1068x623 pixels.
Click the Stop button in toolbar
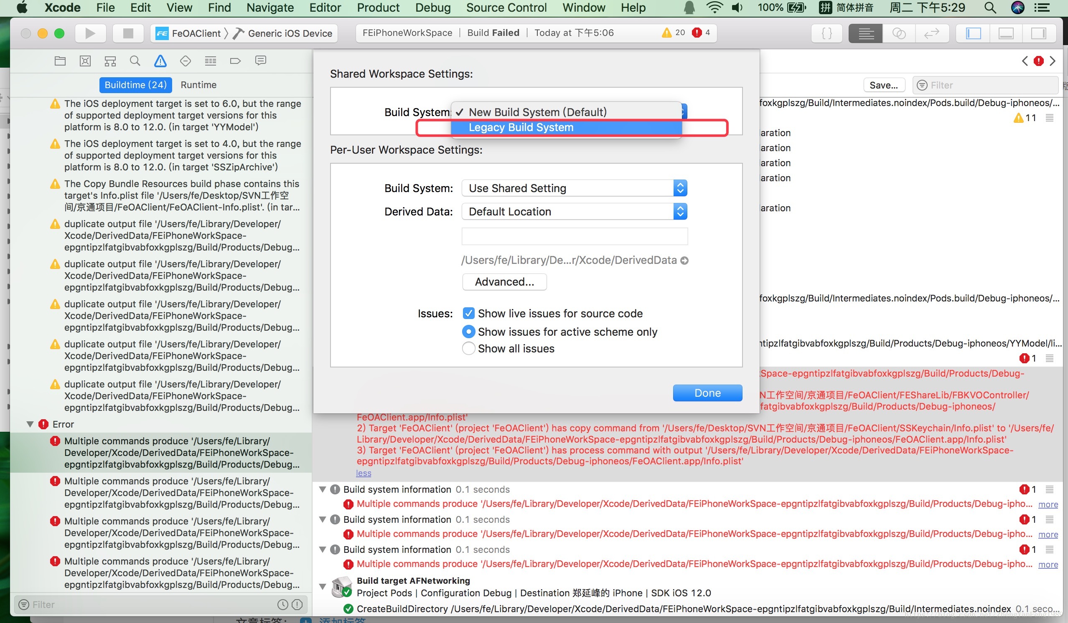click(127, 33)
